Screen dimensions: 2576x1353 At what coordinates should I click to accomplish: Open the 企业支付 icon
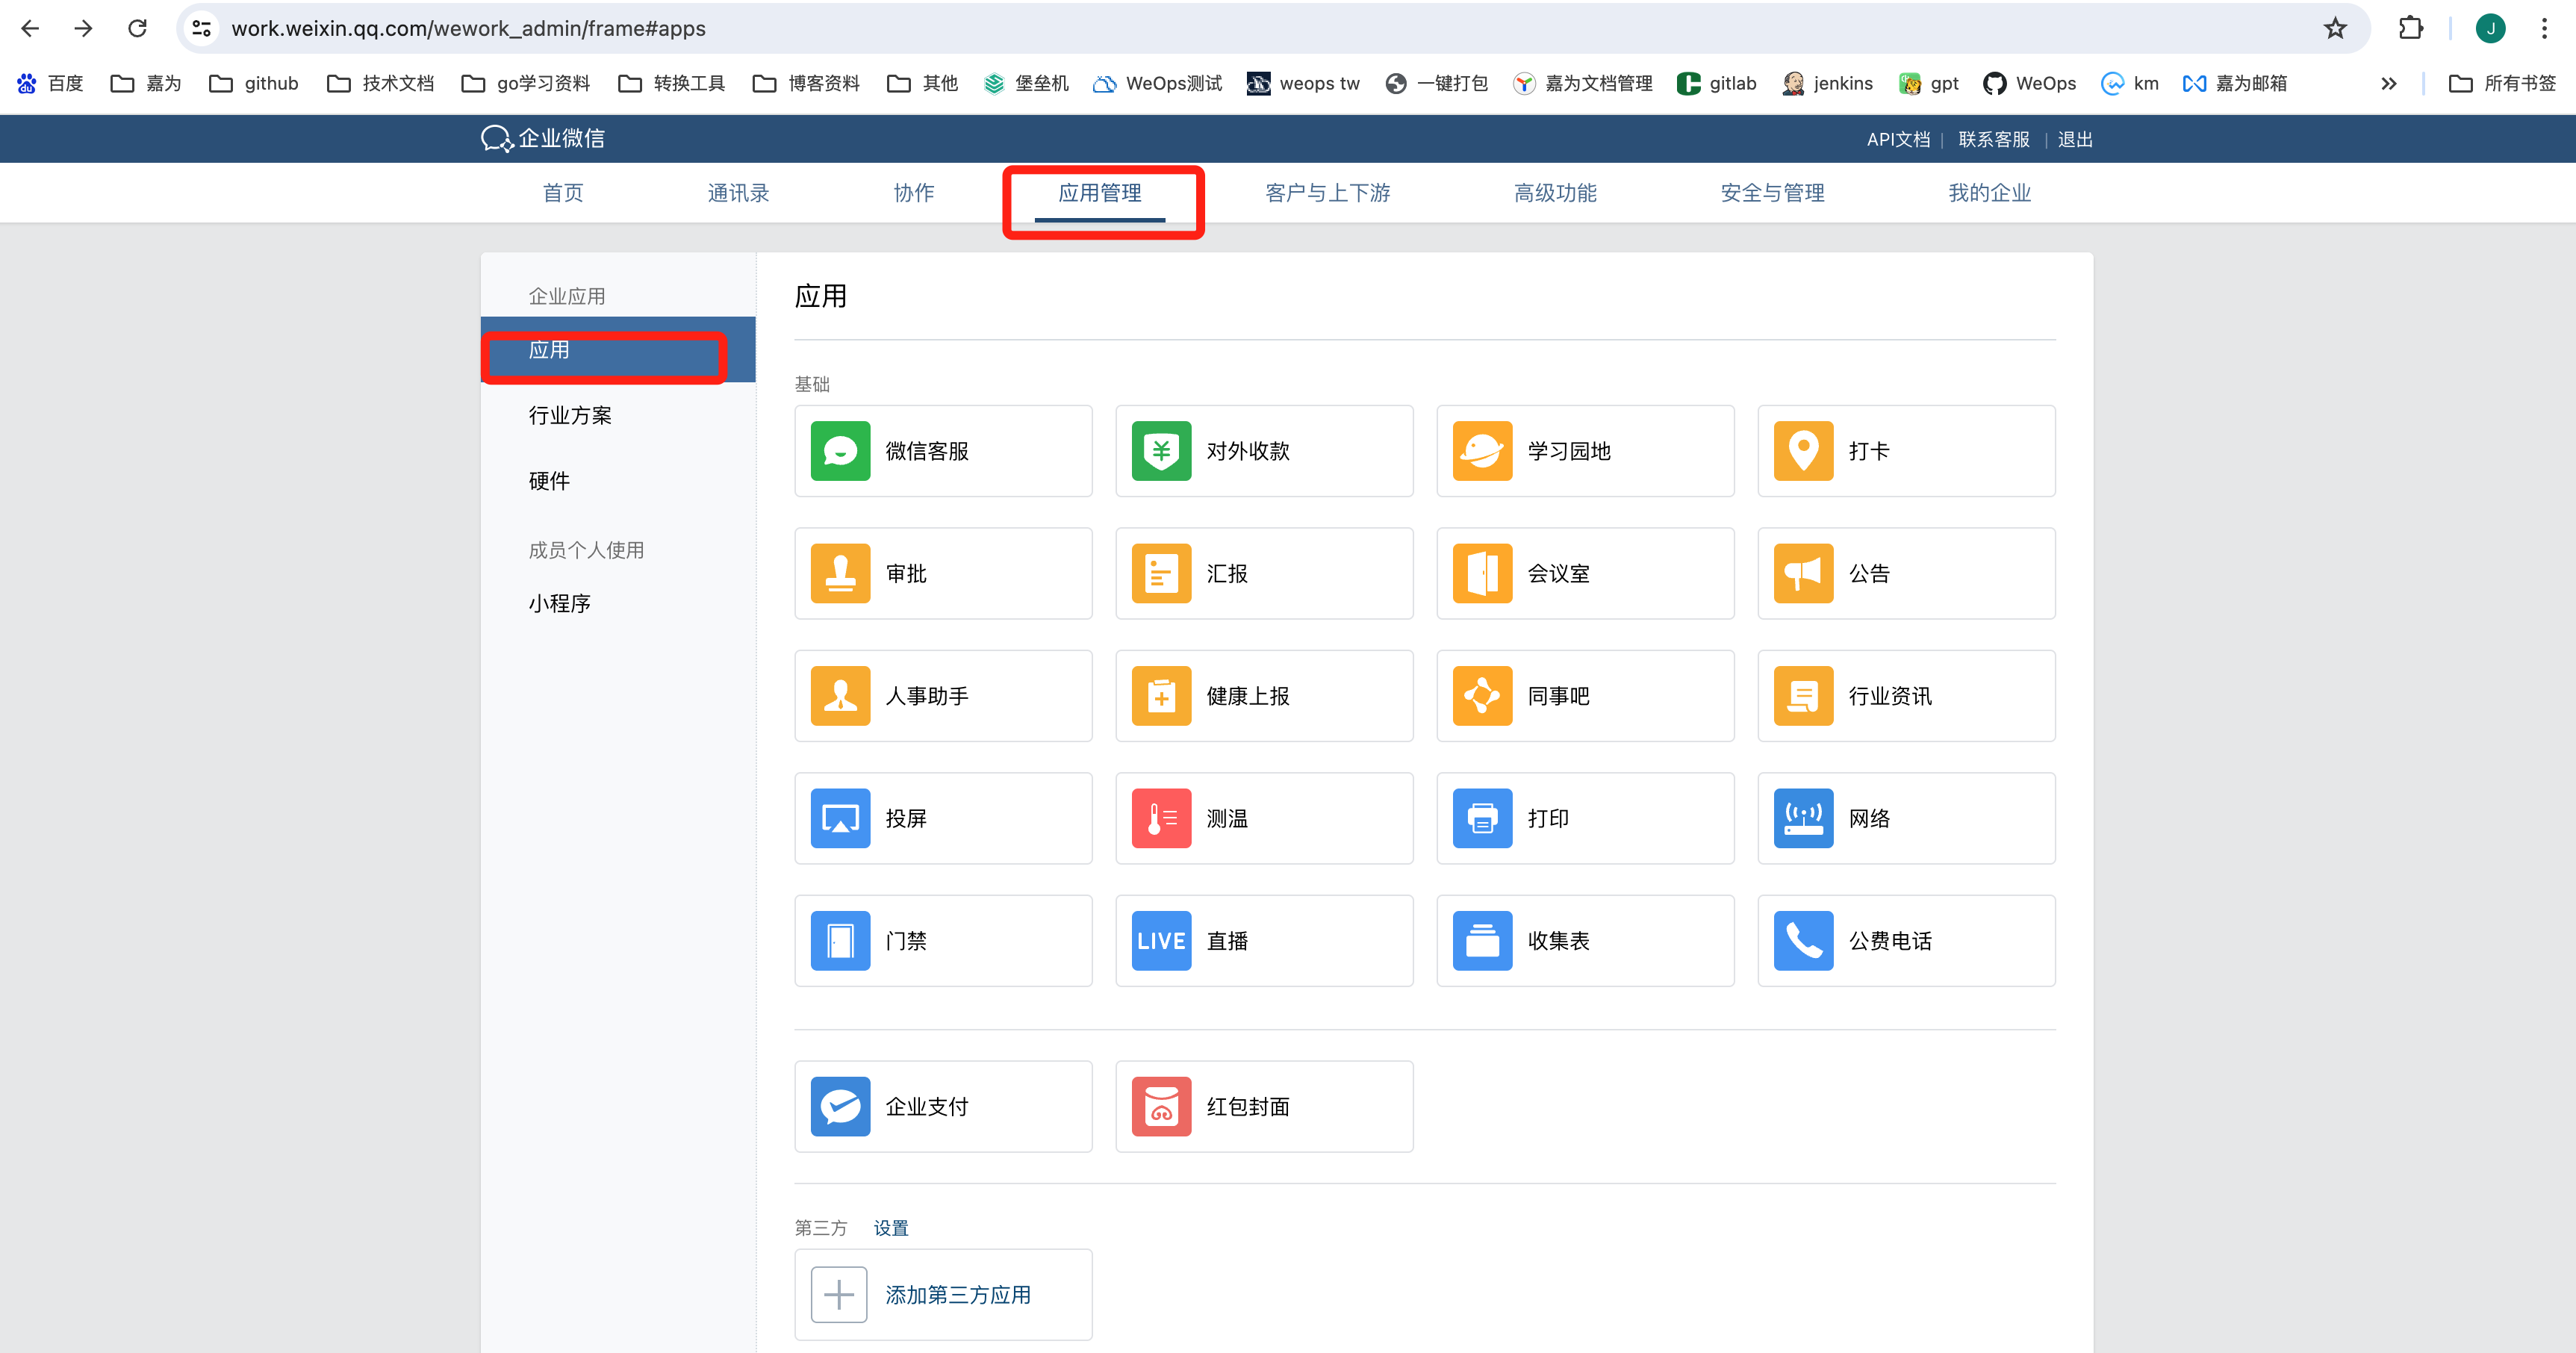840,1106
